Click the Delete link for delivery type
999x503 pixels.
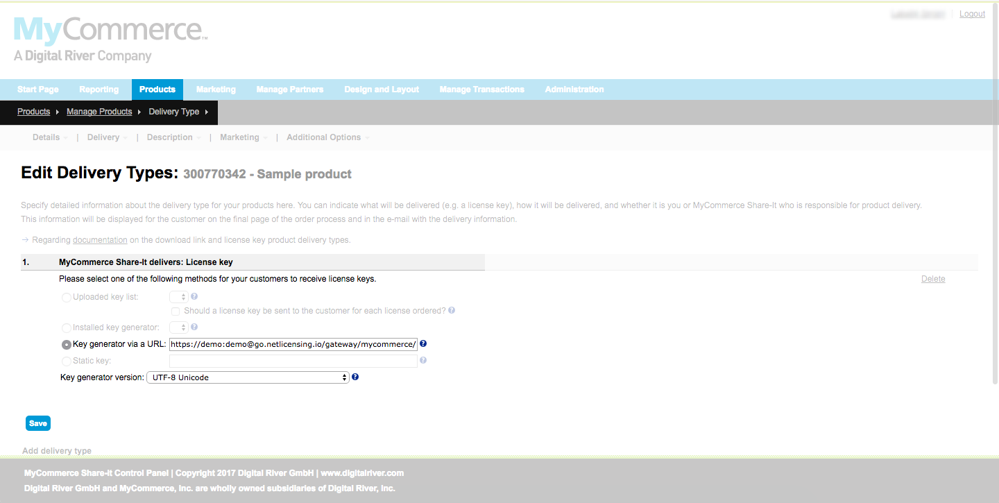point(933,279)
